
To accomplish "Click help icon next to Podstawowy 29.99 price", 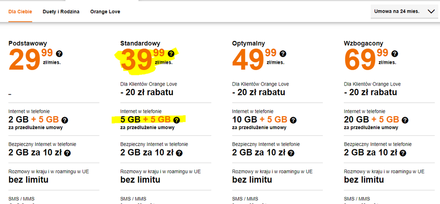I will pos(59,54).
